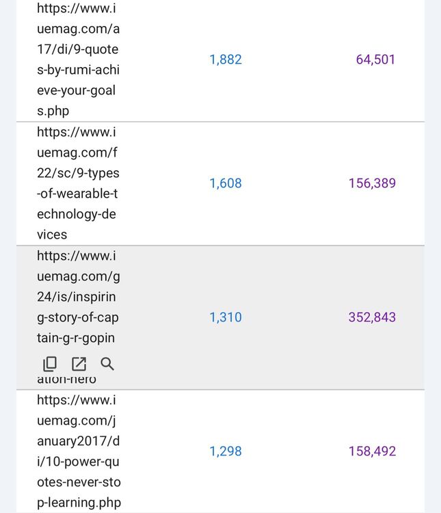Click 'echnology-de' line in the second URL
Image resolution: width=441 pixels, height=513 pixels.
click(77, 214)
